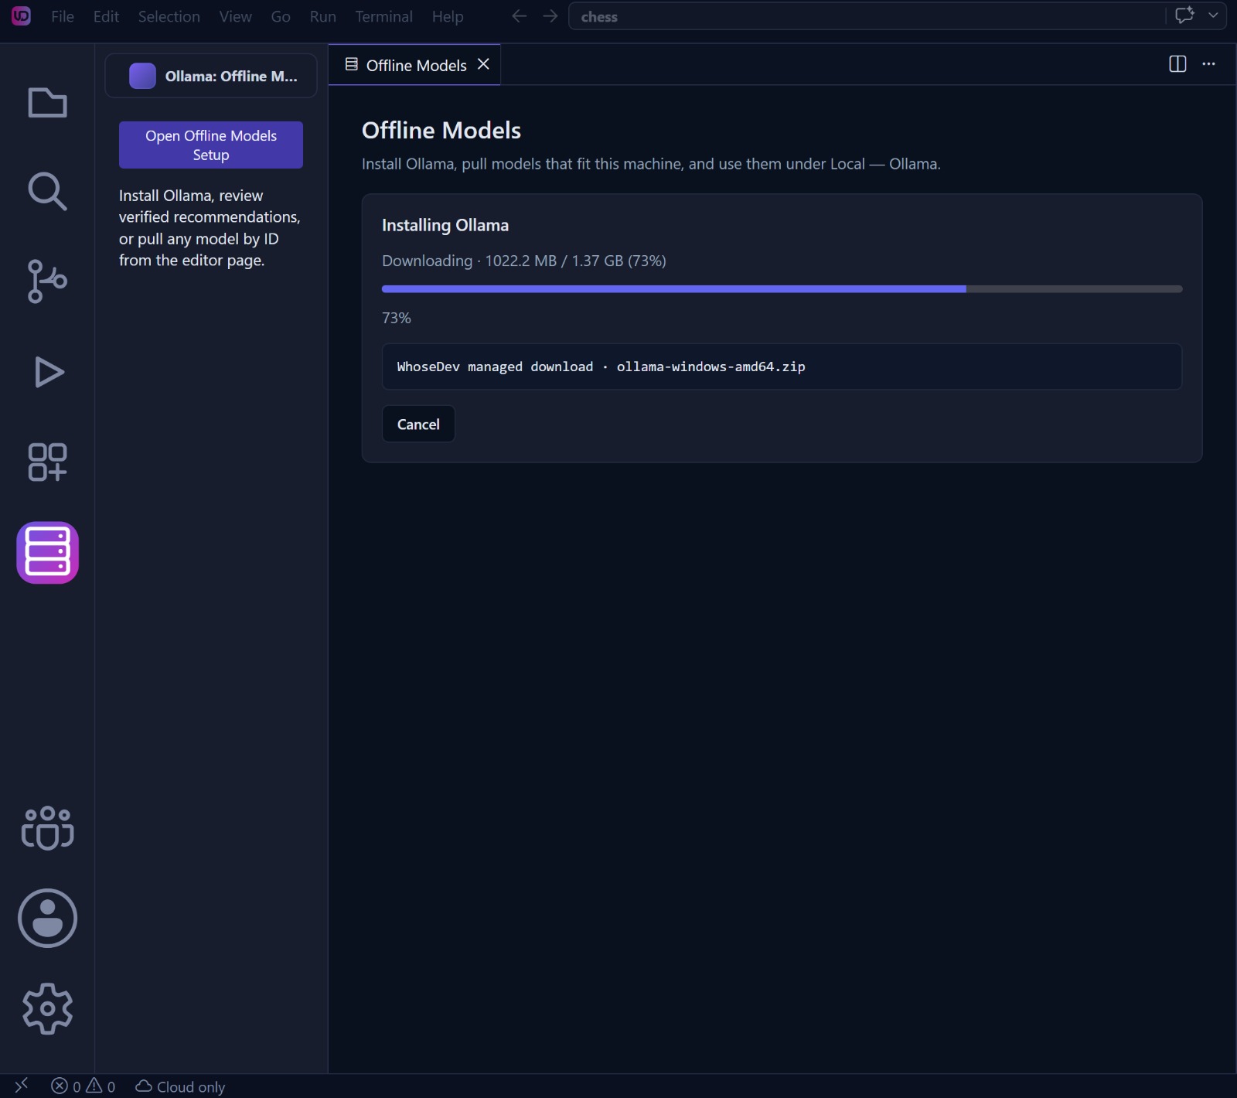Open the Edit menu
Screen dimensions: 1237x1098
pyautogui.click(x=106, y=16)
